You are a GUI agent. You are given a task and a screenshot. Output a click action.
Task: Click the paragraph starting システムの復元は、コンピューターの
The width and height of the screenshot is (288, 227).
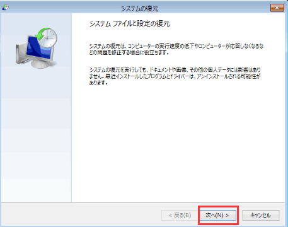click(x=176, y=49)
